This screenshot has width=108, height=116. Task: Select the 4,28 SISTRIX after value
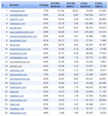point(76,53)
